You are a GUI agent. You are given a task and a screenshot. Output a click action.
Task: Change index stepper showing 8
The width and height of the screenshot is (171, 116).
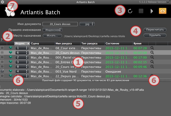22,67
